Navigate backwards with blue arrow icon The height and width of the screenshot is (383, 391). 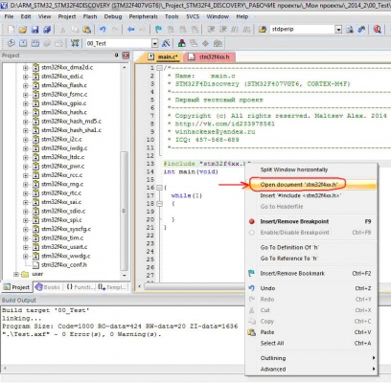[x=130, y=30]
